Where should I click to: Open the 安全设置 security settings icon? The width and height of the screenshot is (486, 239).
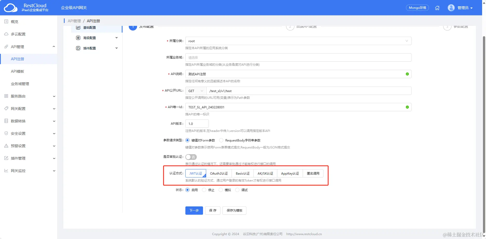coord(6,133)
